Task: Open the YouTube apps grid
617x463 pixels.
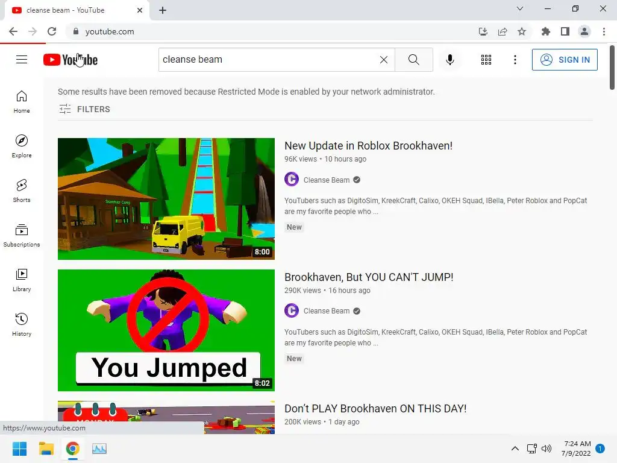Action: (486, 60)
